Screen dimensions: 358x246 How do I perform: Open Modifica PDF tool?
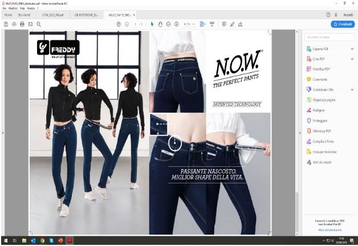pyautogui.click(x=322, y=69)
